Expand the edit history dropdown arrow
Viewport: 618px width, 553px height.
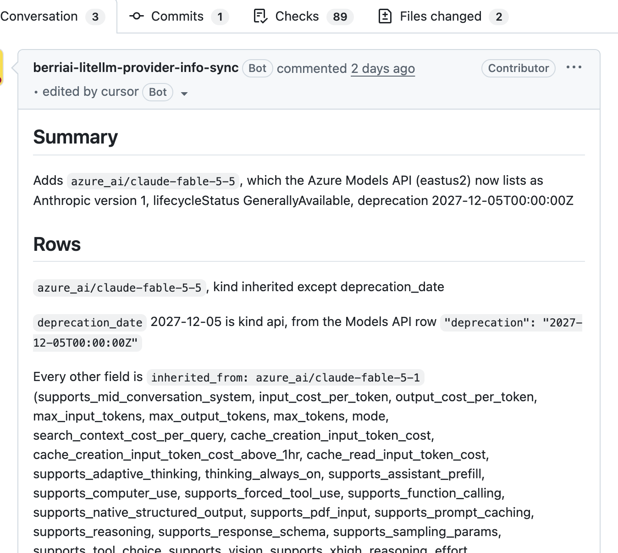point(184,94)
